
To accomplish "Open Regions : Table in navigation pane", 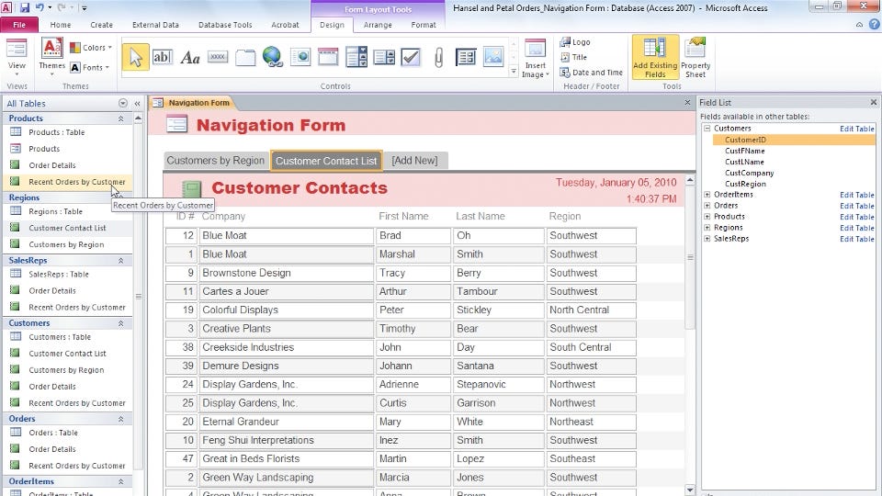I will pos(55,211).
